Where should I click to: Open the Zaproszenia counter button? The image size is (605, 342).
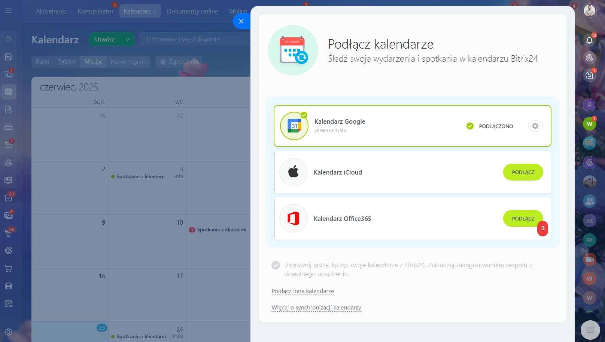(x=179, y=62)
